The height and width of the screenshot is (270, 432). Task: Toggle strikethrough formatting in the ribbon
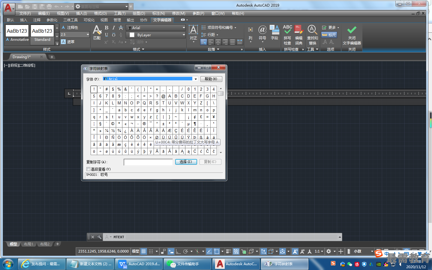point(121,28)
